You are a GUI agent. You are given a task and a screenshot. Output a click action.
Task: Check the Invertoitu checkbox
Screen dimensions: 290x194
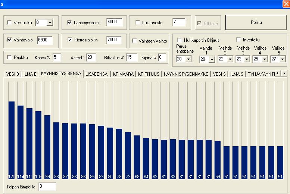click(x=238, y=40)
